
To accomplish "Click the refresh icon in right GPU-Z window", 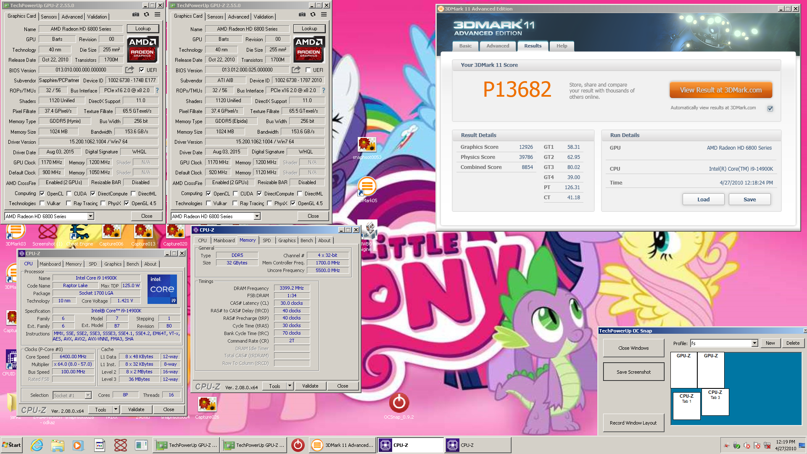I will [313, 15].
